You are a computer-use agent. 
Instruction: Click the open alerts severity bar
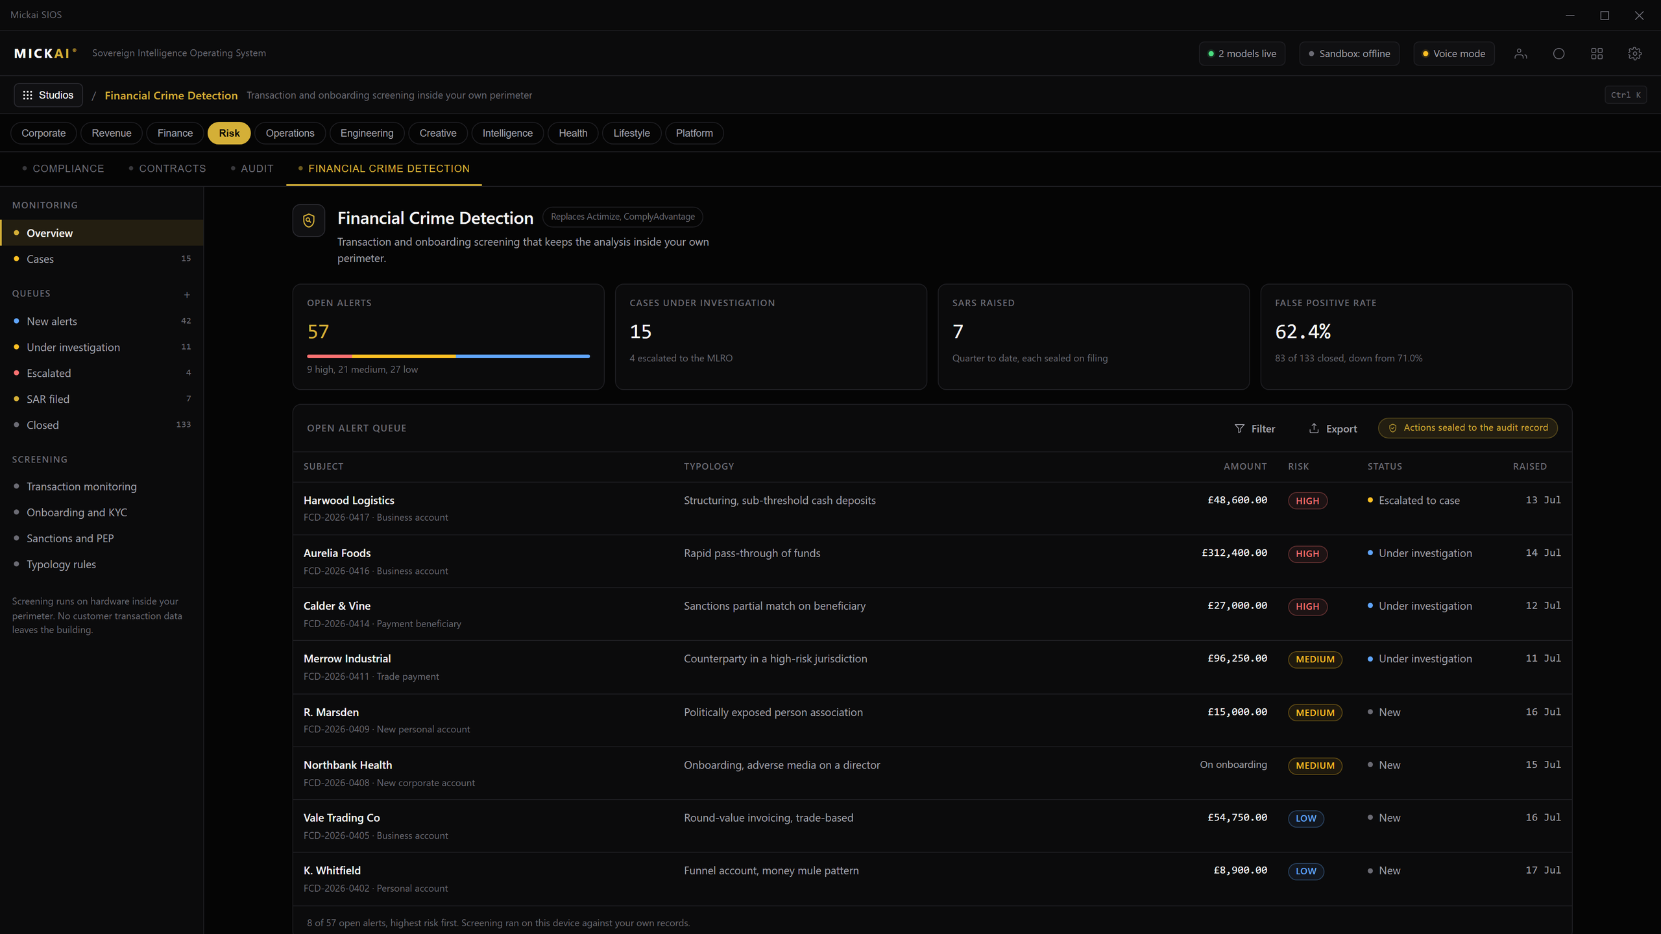point(448,356)
